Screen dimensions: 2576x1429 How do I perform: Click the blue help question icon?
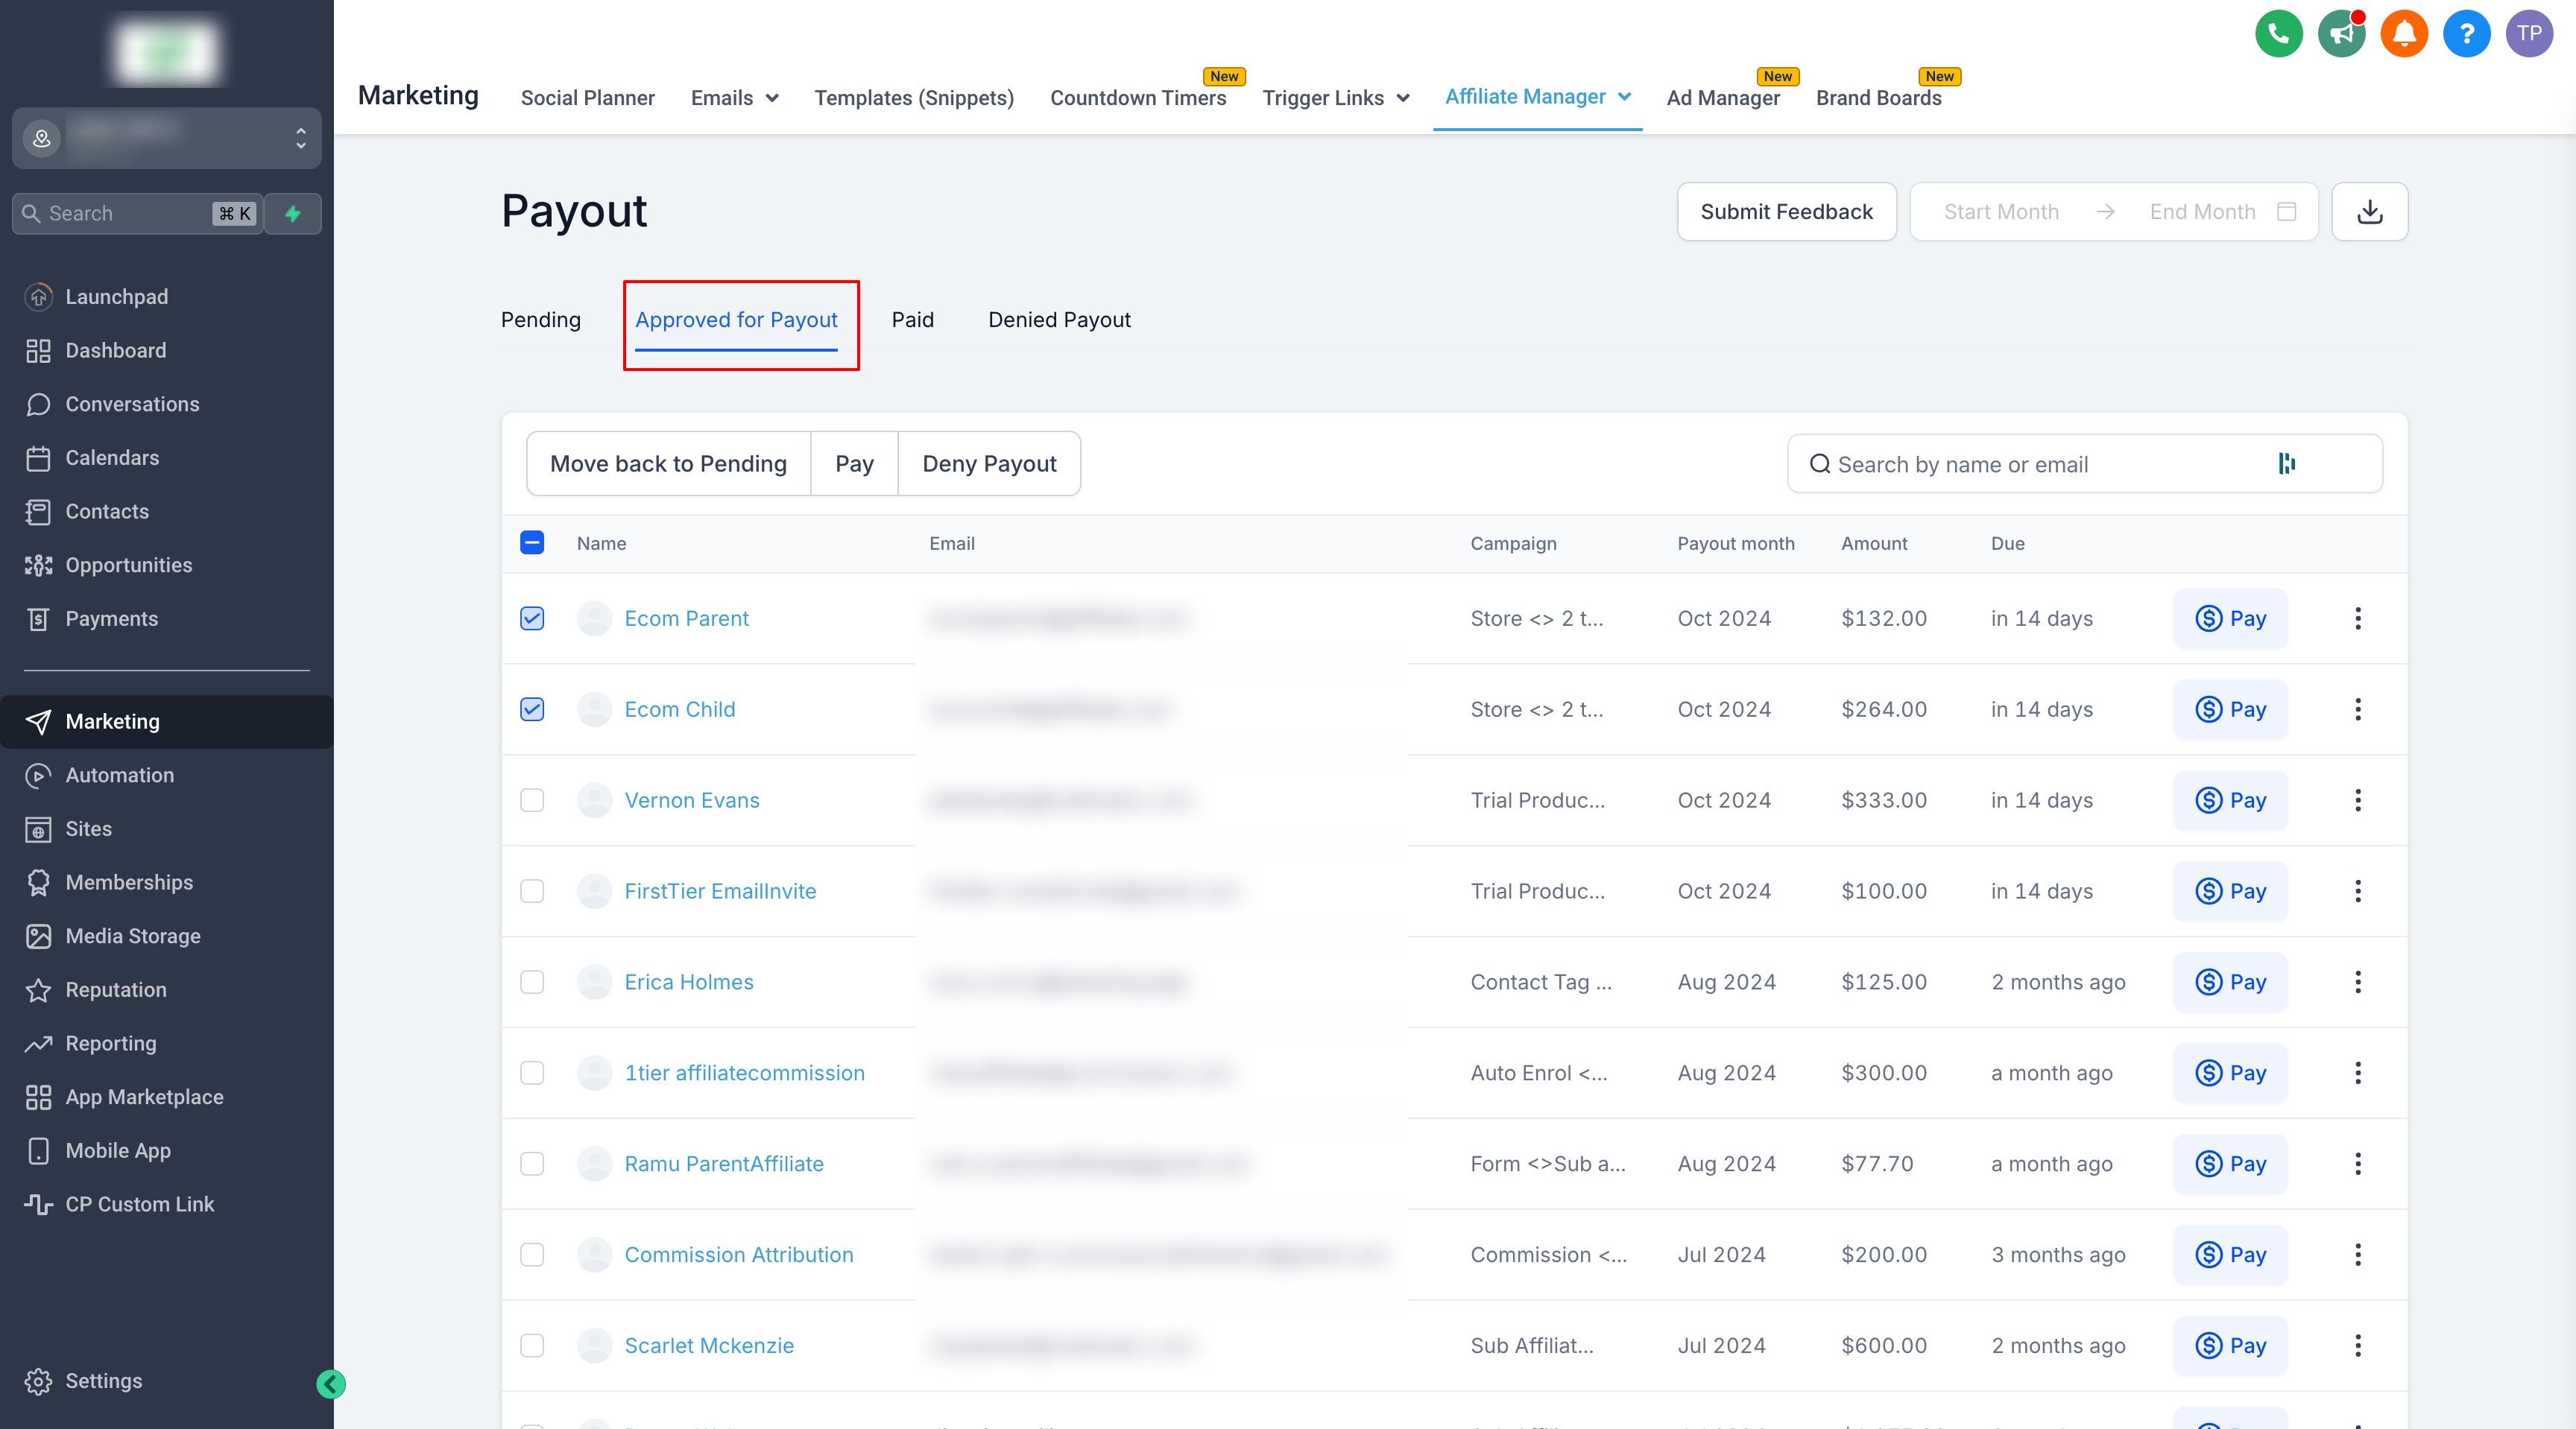point(2466,34)
